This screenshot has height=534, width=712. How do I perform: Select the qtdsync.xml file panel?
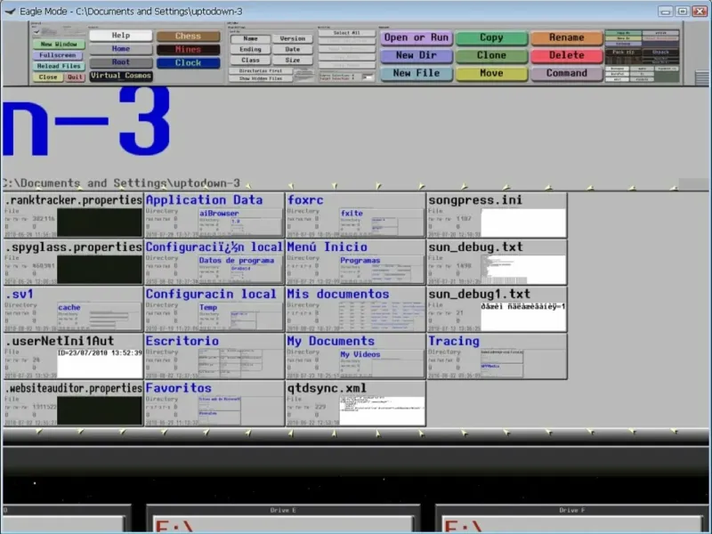355,404
